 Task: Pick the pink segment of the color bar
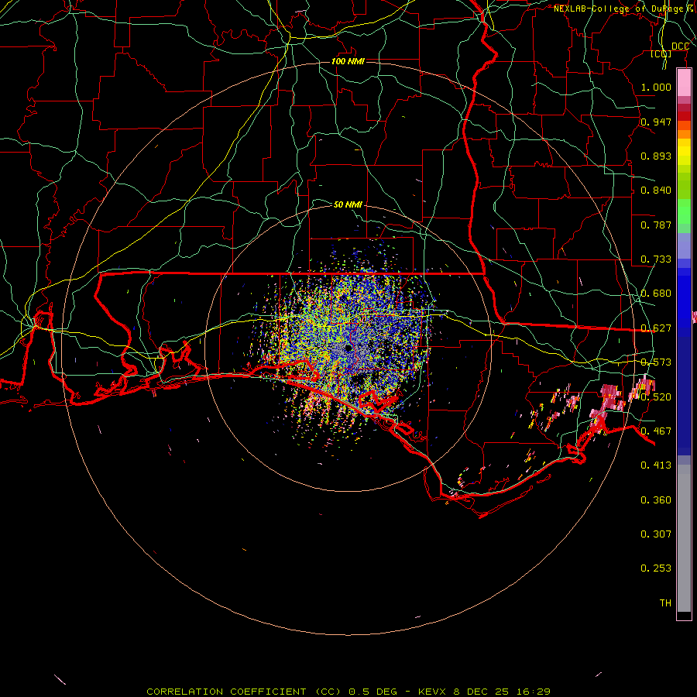(x=684, y=83)
